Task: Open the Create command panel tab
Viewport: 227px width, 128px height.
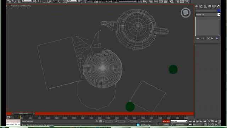Action: pos(196,6)
